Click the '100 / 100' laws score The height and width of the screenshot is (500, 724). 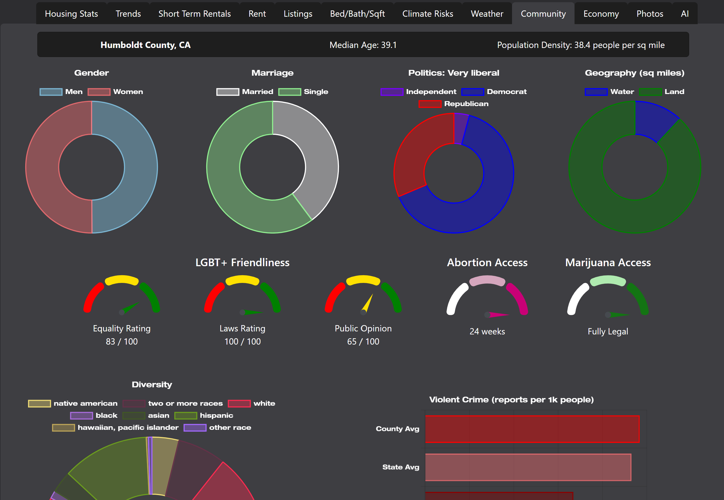[x=242, y=342]
